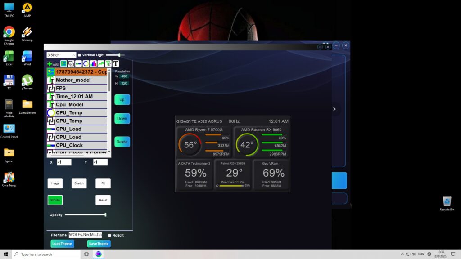Click the resolution height field 320
The image size is (461, 259).
[124, 83]
